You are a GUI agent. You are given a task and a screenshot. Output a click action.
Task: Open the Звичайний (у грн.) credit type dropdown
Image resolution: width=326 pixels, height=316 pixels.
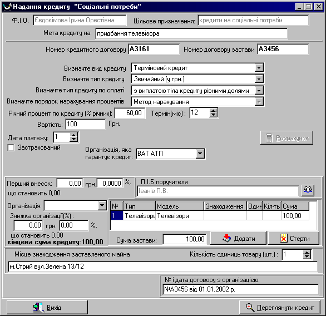pyautogui.click(x=259, y=79)
